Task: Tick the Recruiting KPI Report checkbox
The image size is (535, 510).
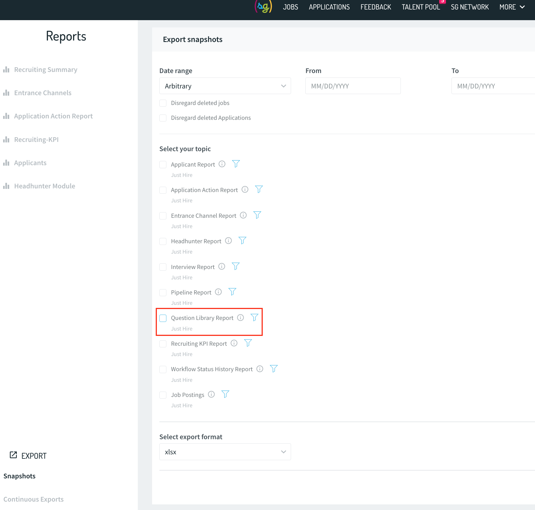Action: click(163, 344)
